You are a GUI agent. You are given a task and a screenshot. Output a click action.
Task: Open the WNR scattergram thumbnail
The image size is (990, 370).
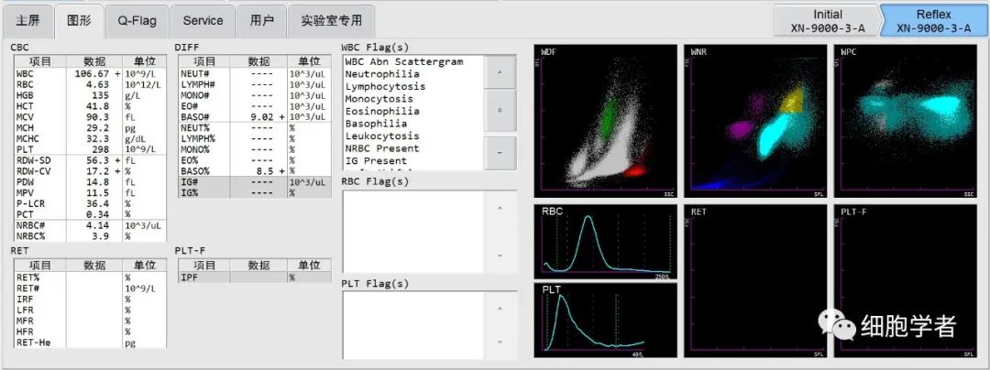[x=754, y=121]
